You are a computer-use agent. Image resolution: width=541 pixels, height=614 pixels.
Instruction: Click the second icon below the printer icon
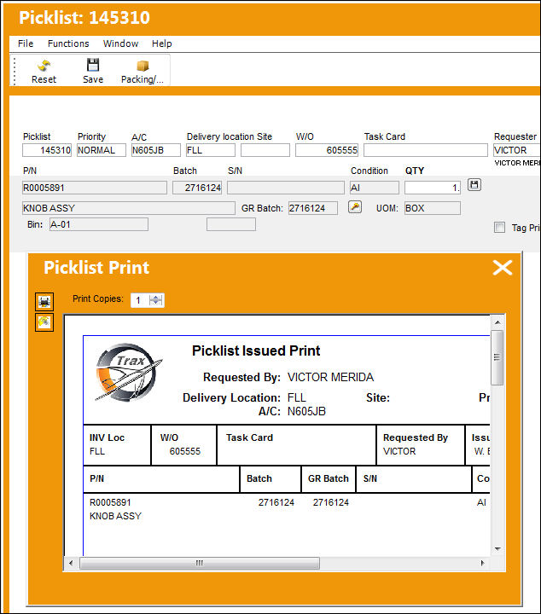tap(44, 322)
